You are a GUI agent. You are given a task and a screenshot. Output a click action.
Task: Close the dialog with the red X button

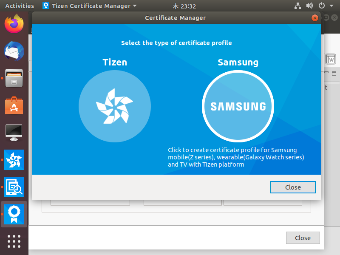click(315, 18)
